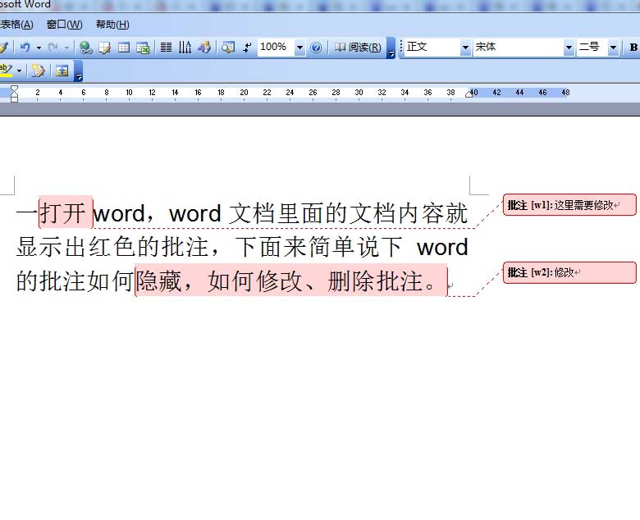Image resolution: width=640 pixels, height=520 pixels.
Task: Click the Undo arrow icon
Action: click(x=25, y=48)
